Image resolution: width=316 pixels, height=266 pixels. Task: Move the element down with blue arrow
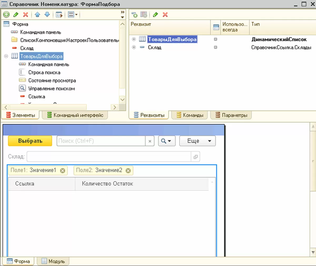[x=47, y=14]
